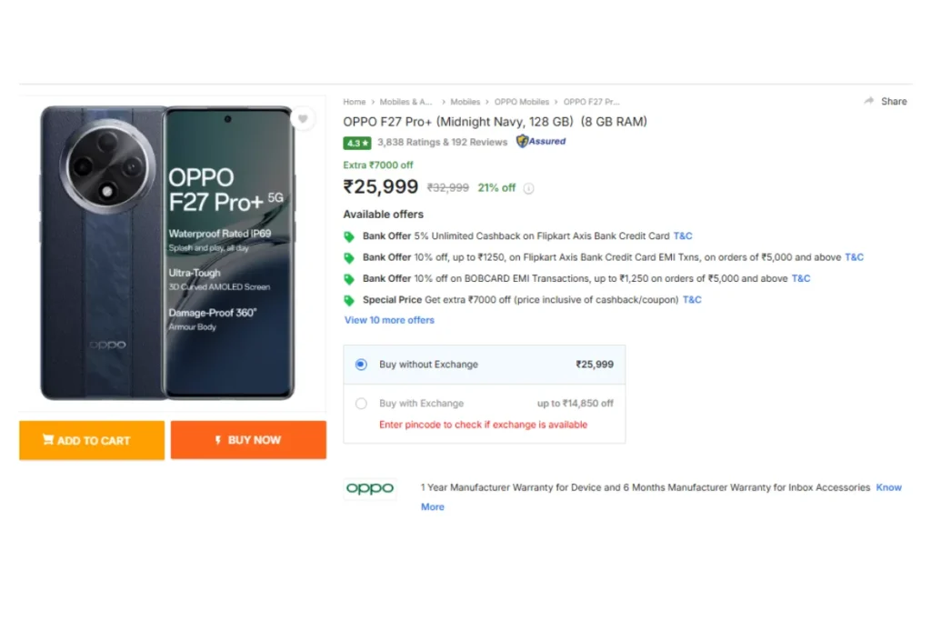Click BUY NOW button

(x=248, y=440)
